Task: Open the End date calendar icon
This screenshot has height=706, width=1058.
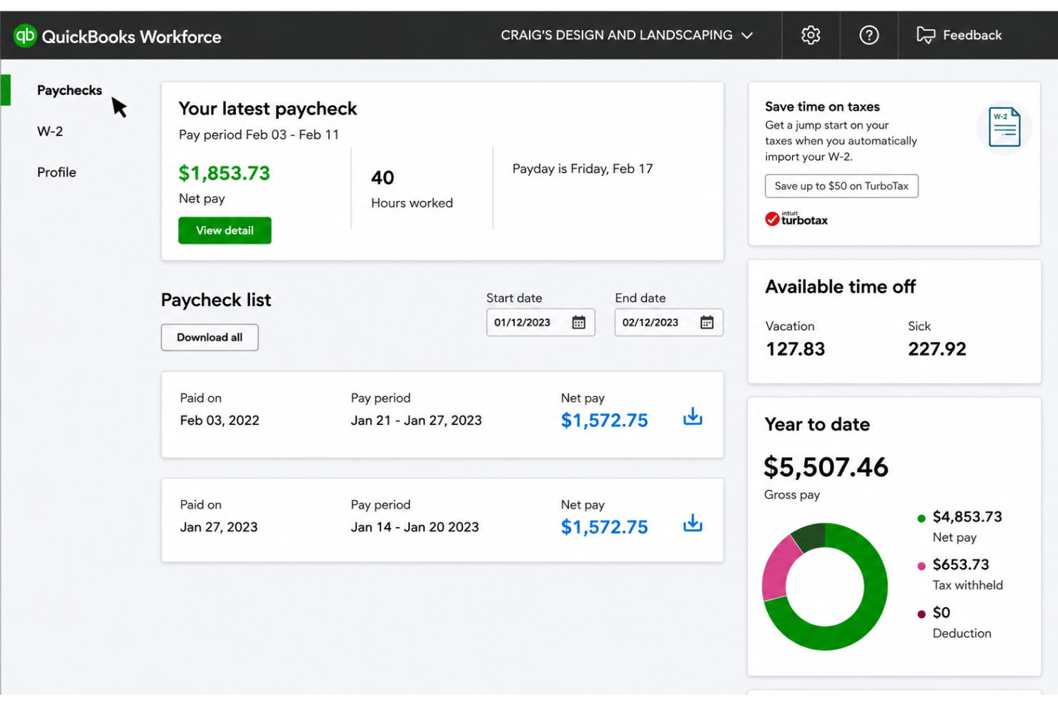Action: coord(707,323)
